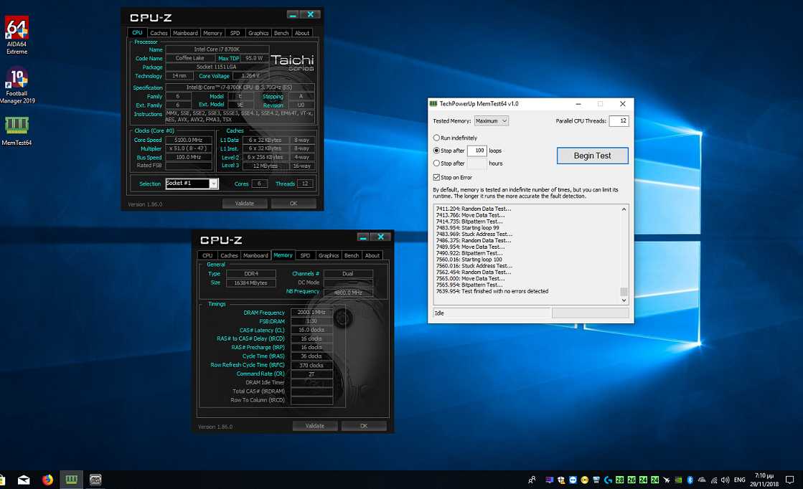Image resolution: width=803 pixels, height=489 pixels.
Task: Open SPD tab in bottom CPU-Z window
Action: coord(305,255)
